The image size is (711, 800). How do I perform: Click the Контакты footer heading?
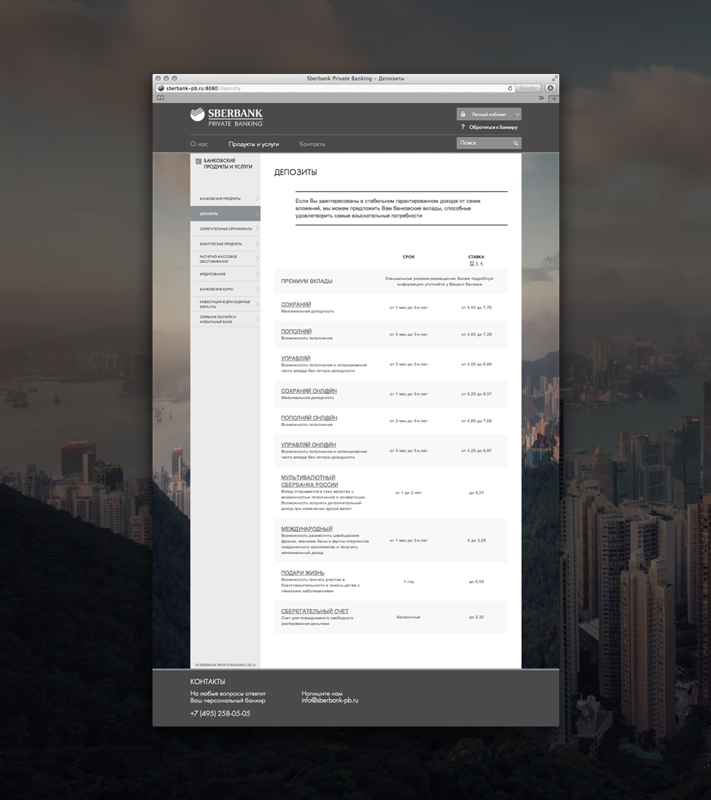(207, 681)
